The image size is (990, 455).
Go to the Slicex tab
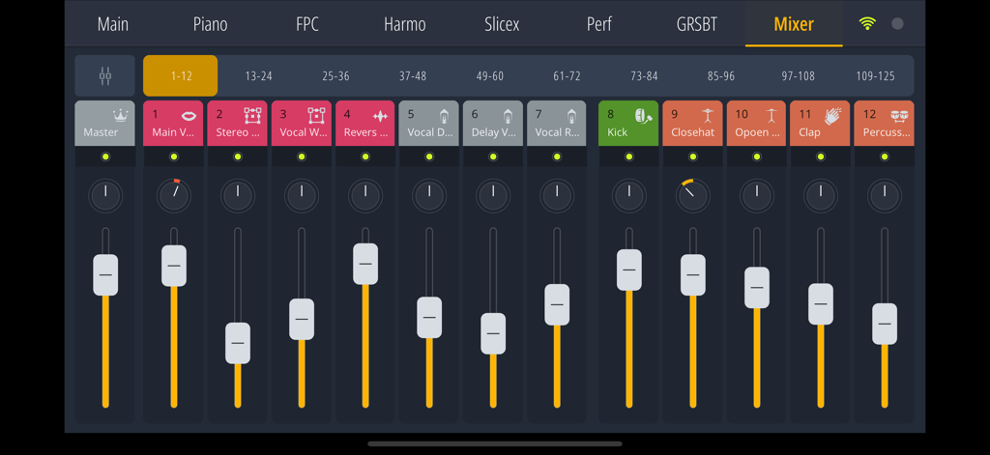pyautogui.click(x=502, y=24)
